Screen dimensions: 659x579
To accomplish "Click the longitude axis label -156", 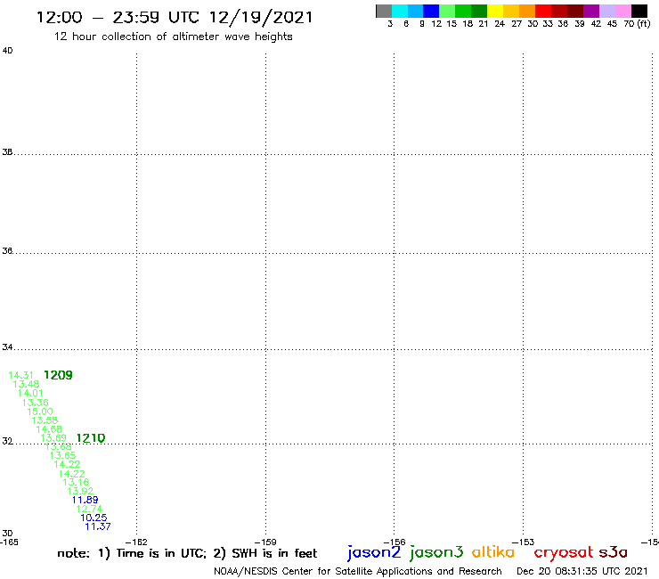I will [395, 542].
